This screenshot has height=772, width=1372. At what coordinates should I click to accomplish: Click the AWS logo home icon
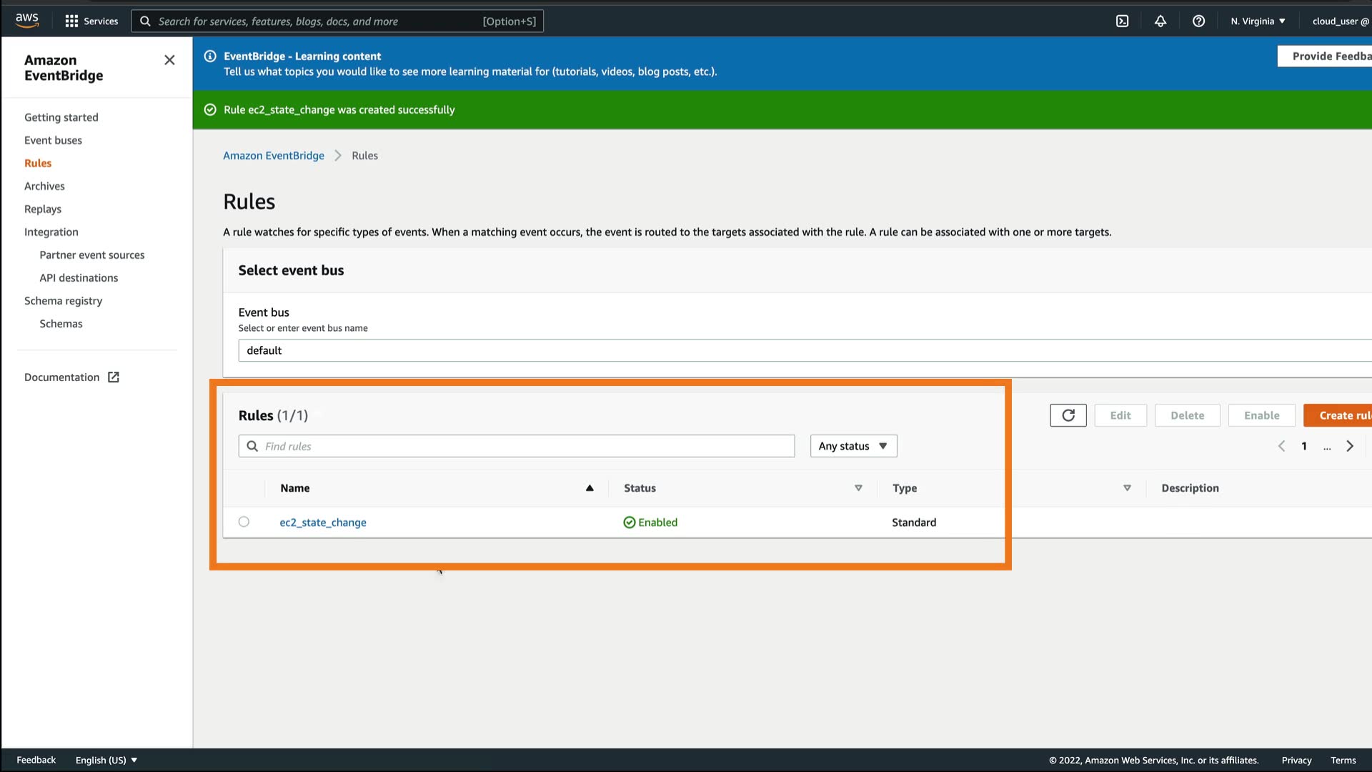click(x=27, y=20)
